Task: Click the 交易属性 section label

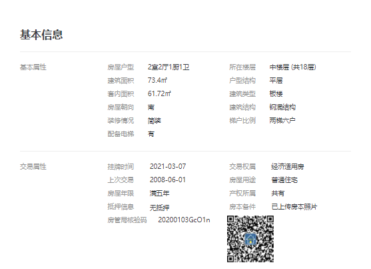Action: pos(33,166)
